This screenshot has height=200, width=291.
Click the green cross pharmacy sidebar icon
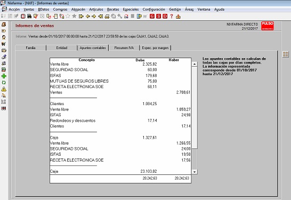click(x=4, y=76)
